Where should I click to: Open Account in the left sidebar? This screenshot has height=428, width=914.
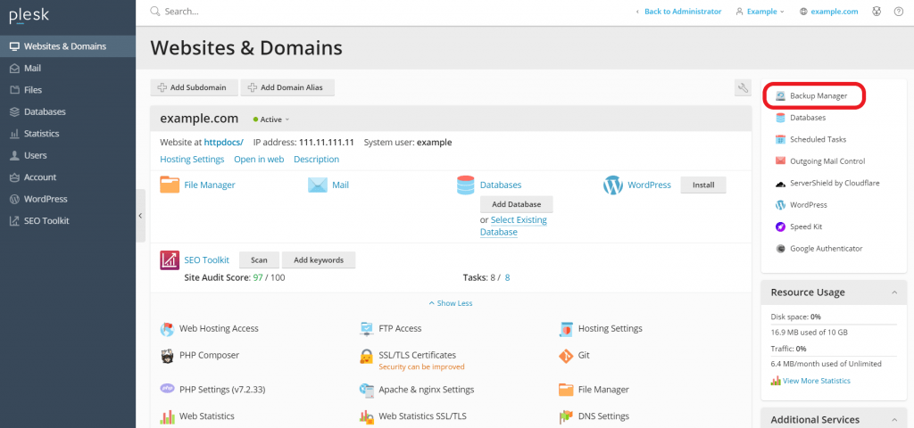68,177
